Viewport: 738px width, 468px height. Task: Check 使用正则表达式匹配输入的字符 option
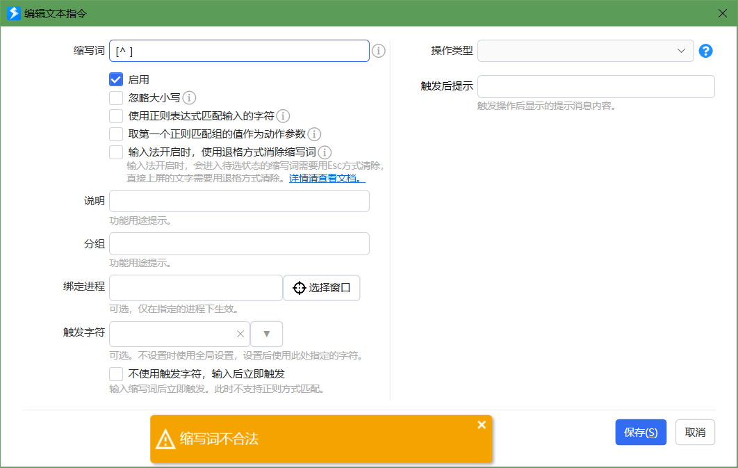click(116, 116)
